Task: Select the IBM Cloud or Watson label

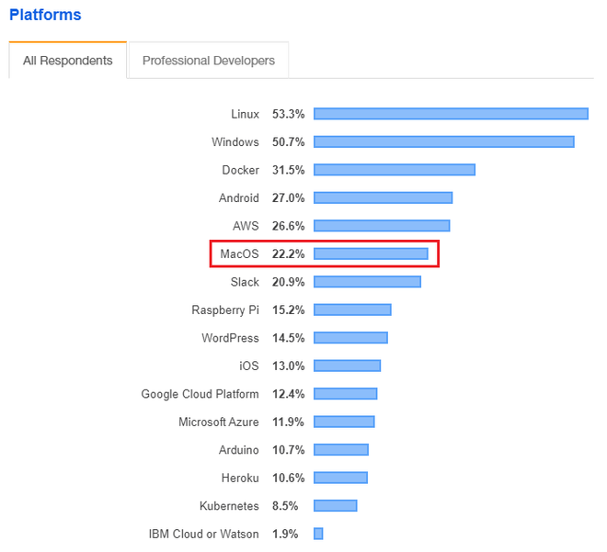Action: click(204, 534)
